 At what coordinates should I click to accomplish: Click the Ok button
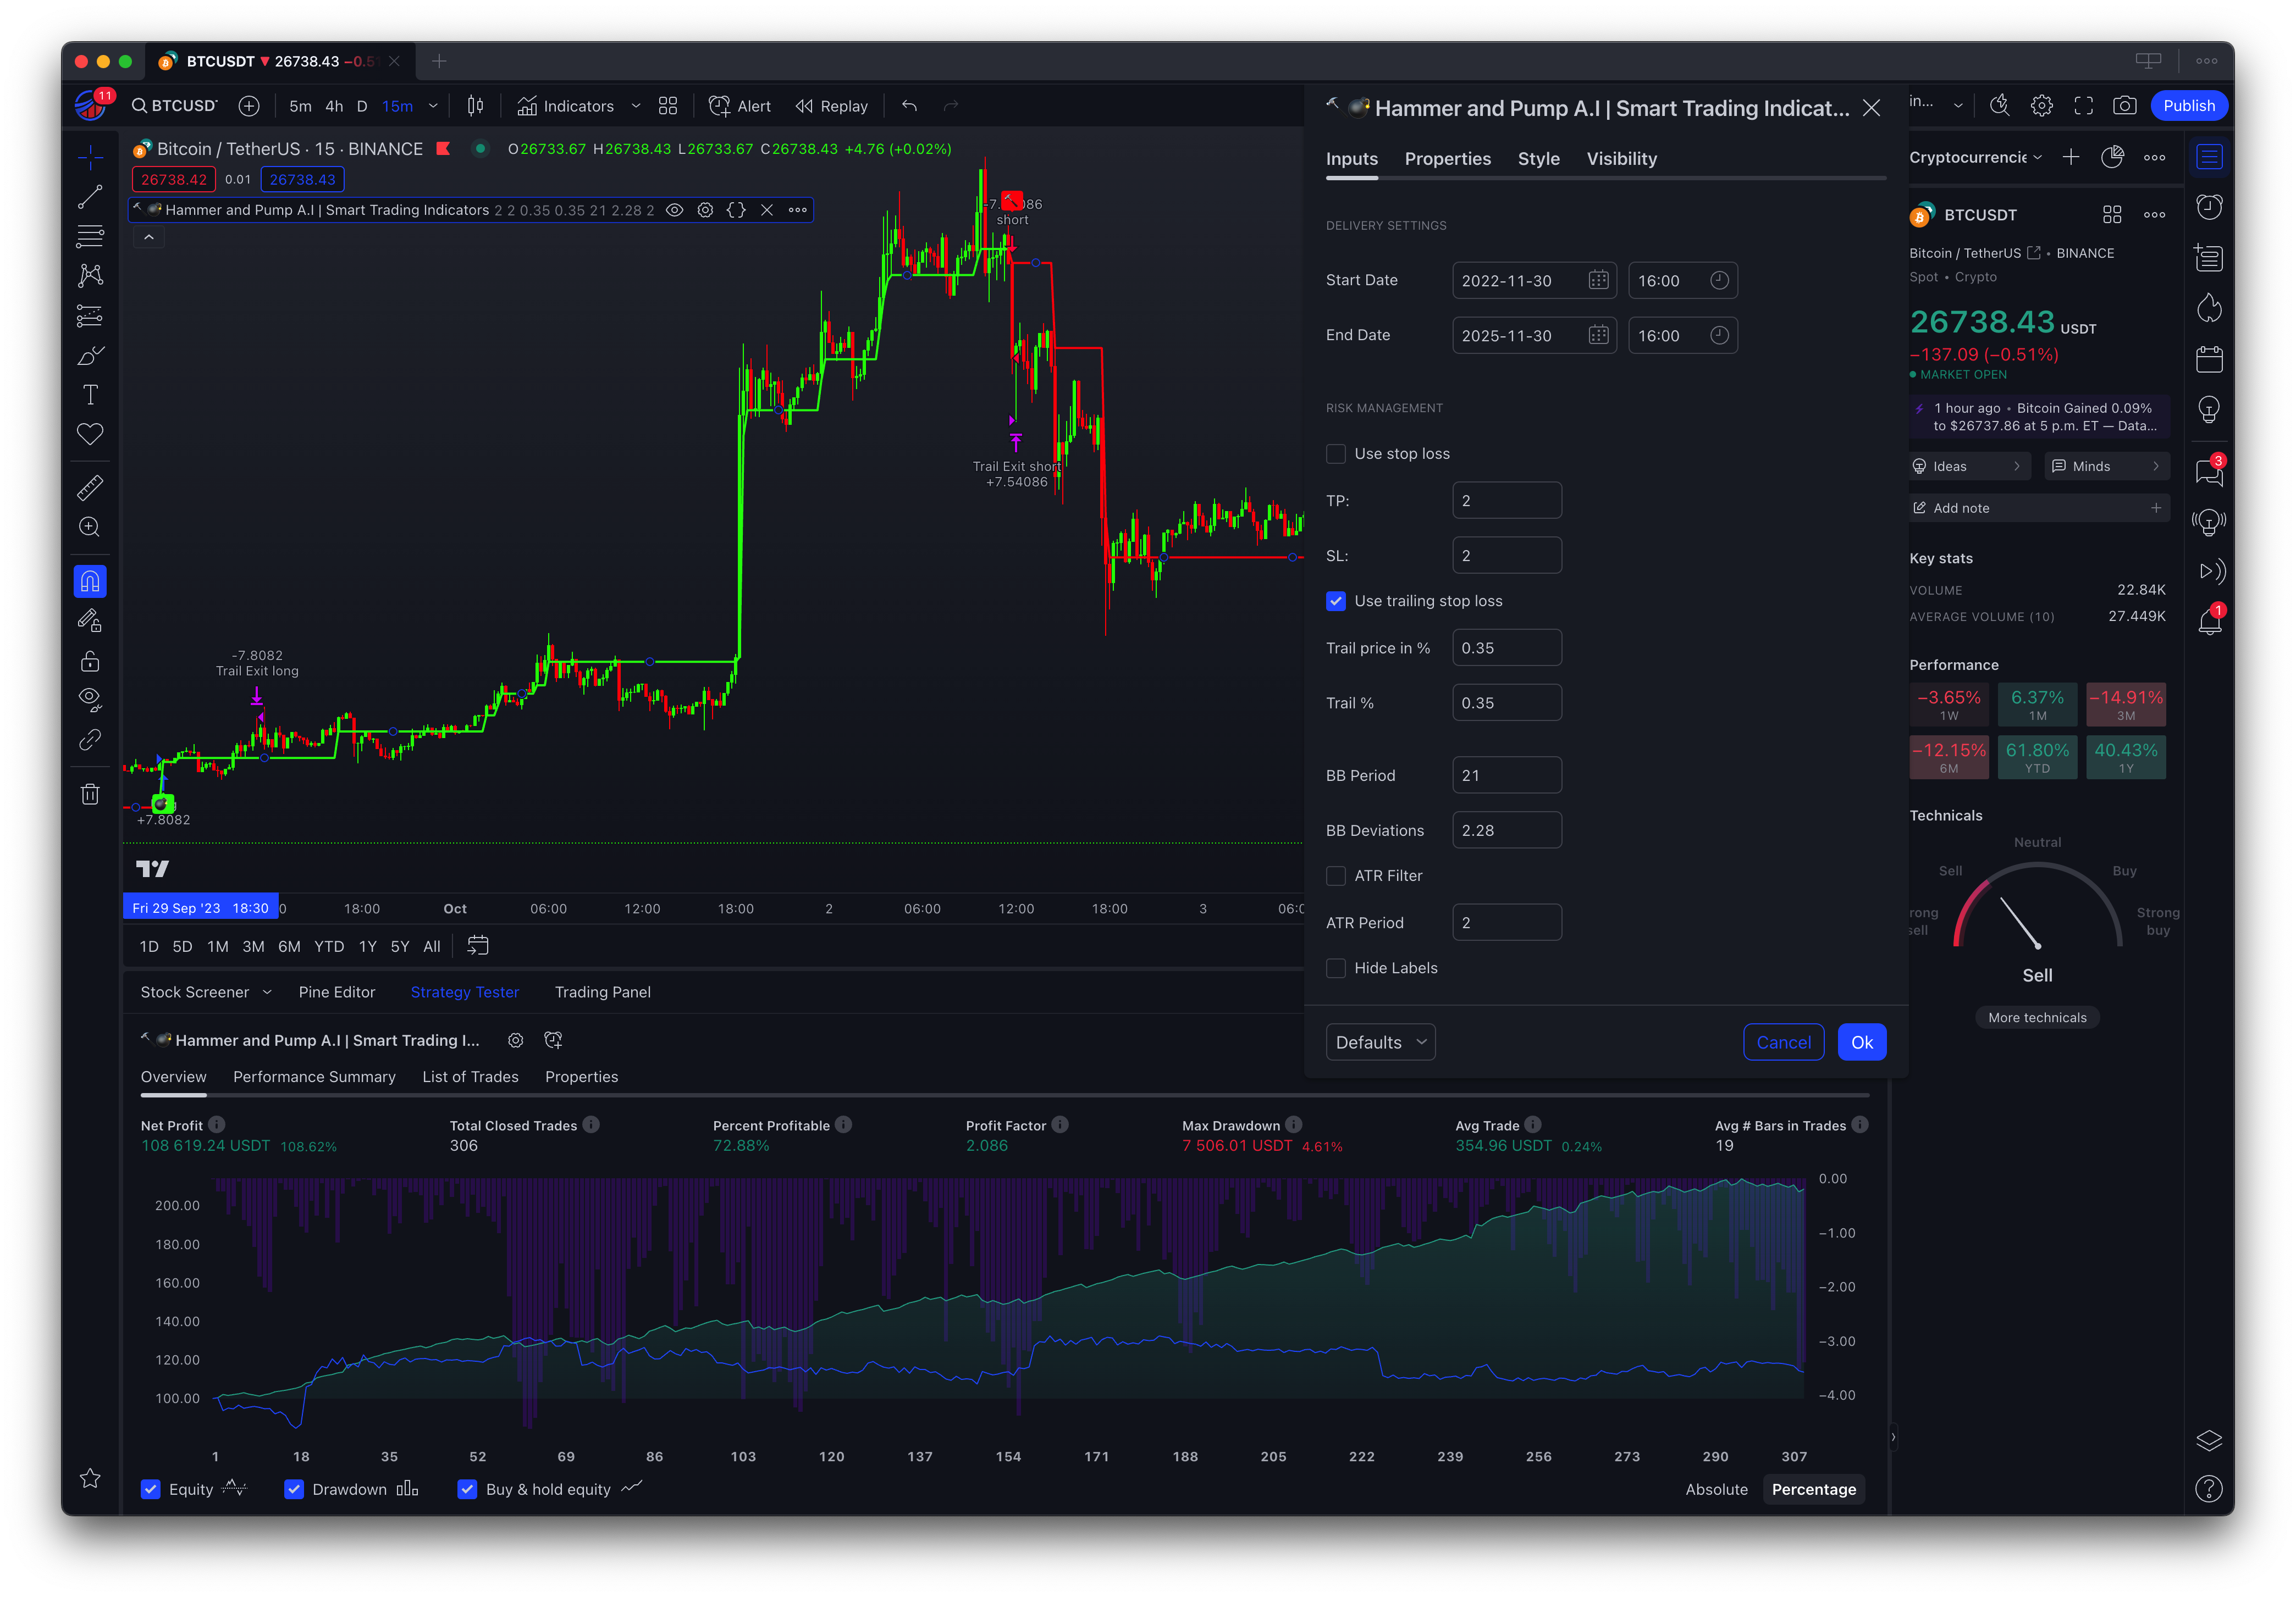(1861, 1043)
